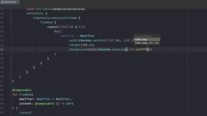This screenshot has width=207, height=116.
Task: Click 'modifier: Modifier = Modifier,' parameter on line 45
Action: pos(45,99)
